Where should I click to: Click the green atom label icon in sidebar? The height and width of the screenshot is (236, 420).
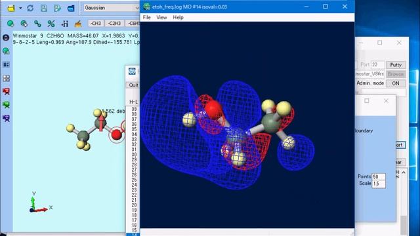pyautogui.click(x=6, y=51)
